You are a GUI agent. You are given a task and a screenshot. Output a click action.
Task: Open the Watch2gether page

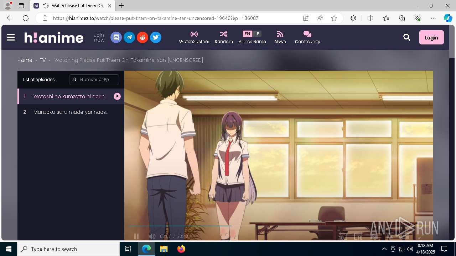tap(194, 37)
